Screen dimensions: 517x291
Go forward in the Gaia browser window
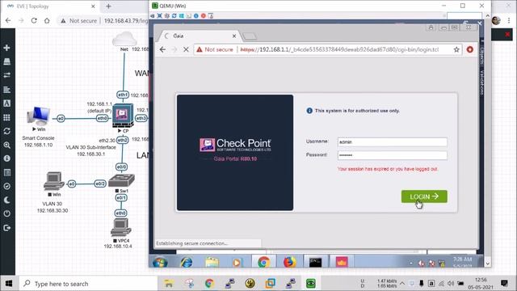click(x=174, y=49)
